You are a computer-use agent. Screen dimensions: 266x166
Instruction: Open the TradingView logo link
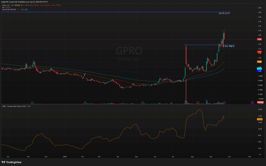11,162
